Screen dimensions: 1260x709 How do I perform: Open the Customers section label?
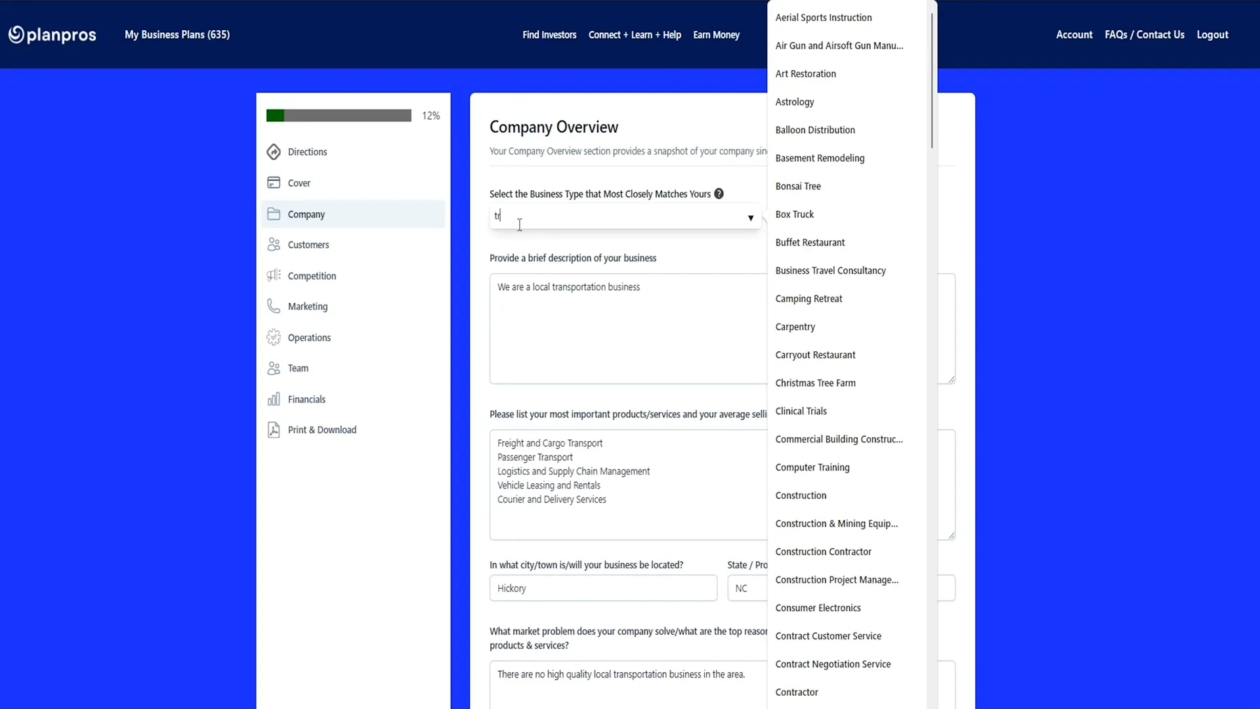coord(308,245)
